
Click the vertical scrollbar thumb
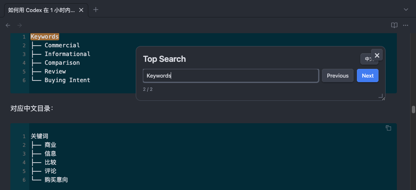(x=414, y=110)
